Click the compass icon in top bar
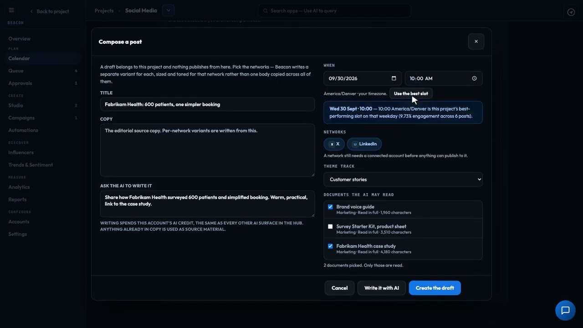 pos(571,12)
